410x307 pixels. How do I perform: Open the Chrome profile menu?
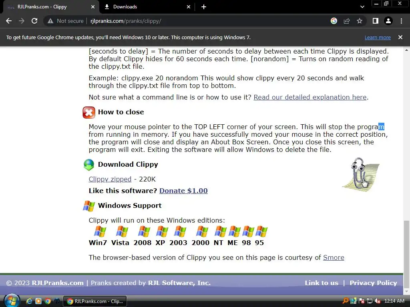(388, 21)
